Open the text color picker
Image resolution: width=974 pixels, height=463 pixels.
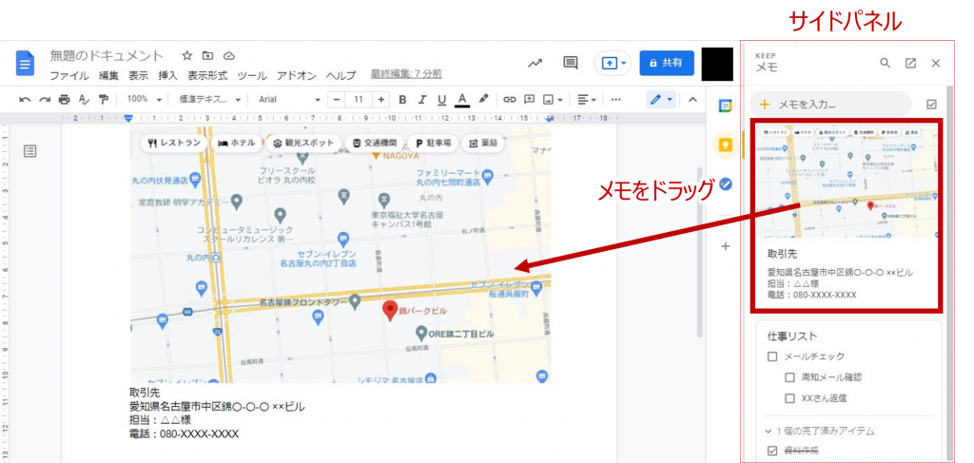tap(461, 99)
